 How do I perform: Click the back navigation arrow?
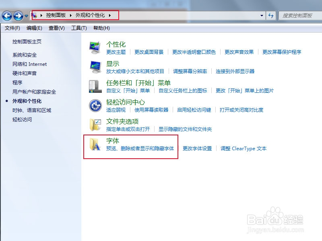tap(7, 16)
